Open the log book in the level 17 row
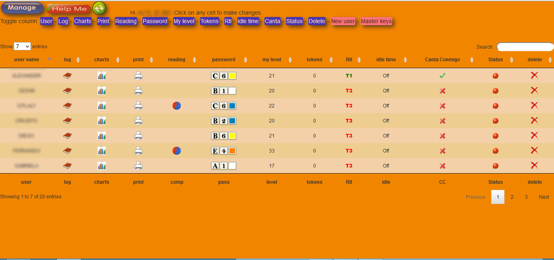Image resolution: width=554 pixels, height=260 pixels. (x=68, y=165)
